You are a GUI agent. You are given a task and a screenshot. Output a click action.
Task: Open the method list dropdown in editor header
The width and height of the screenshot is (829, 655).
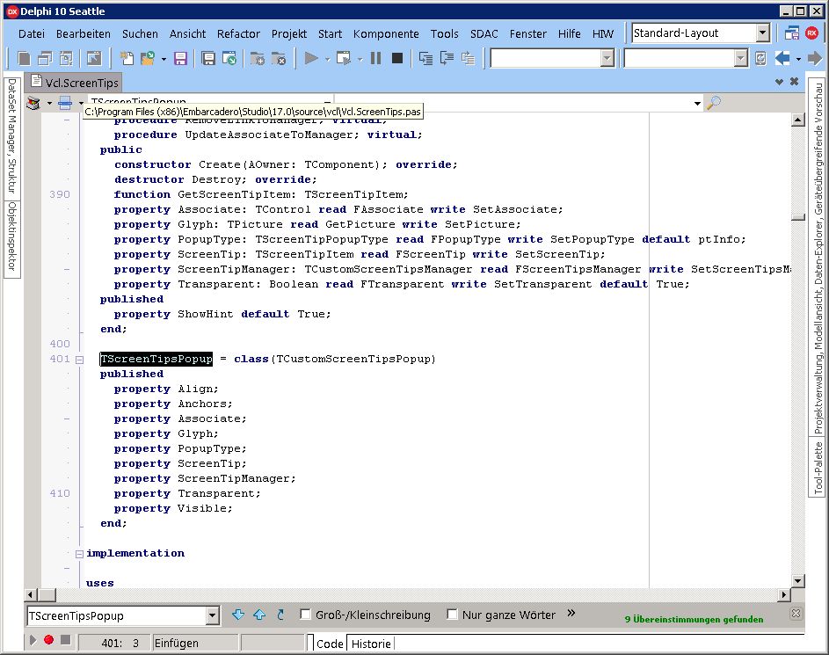point(697,103)
